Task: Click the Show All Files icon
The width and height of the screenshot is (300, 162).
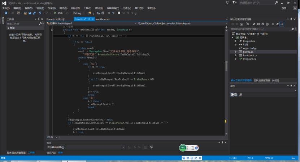Action: pos(267,24)
